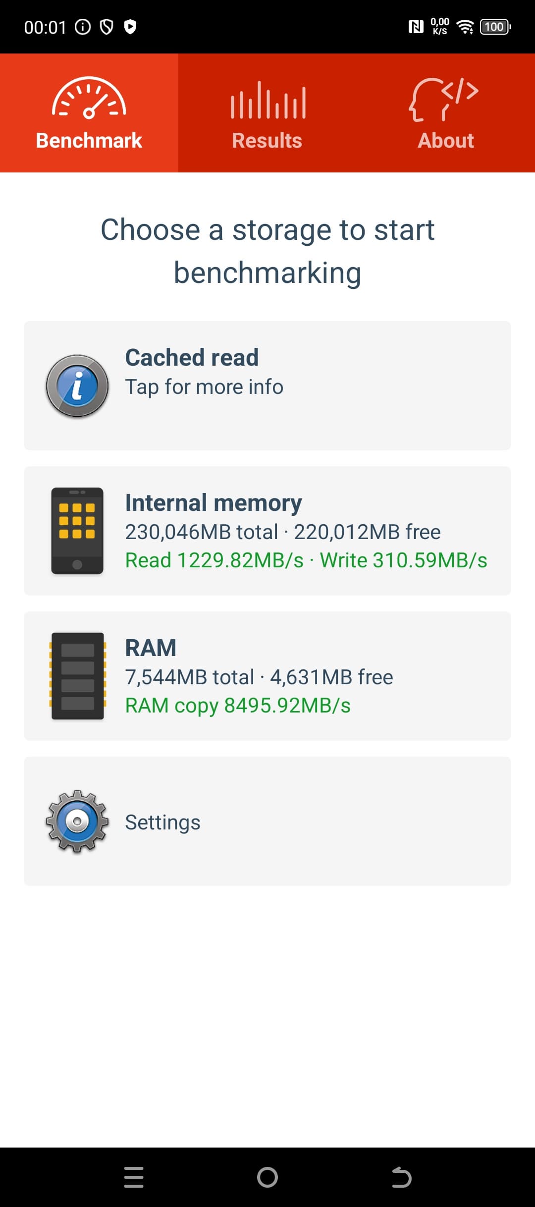The height and width of the screenshot is (1207, 535).
Task: Switch to the Results tab
Action: coord(267,140)
